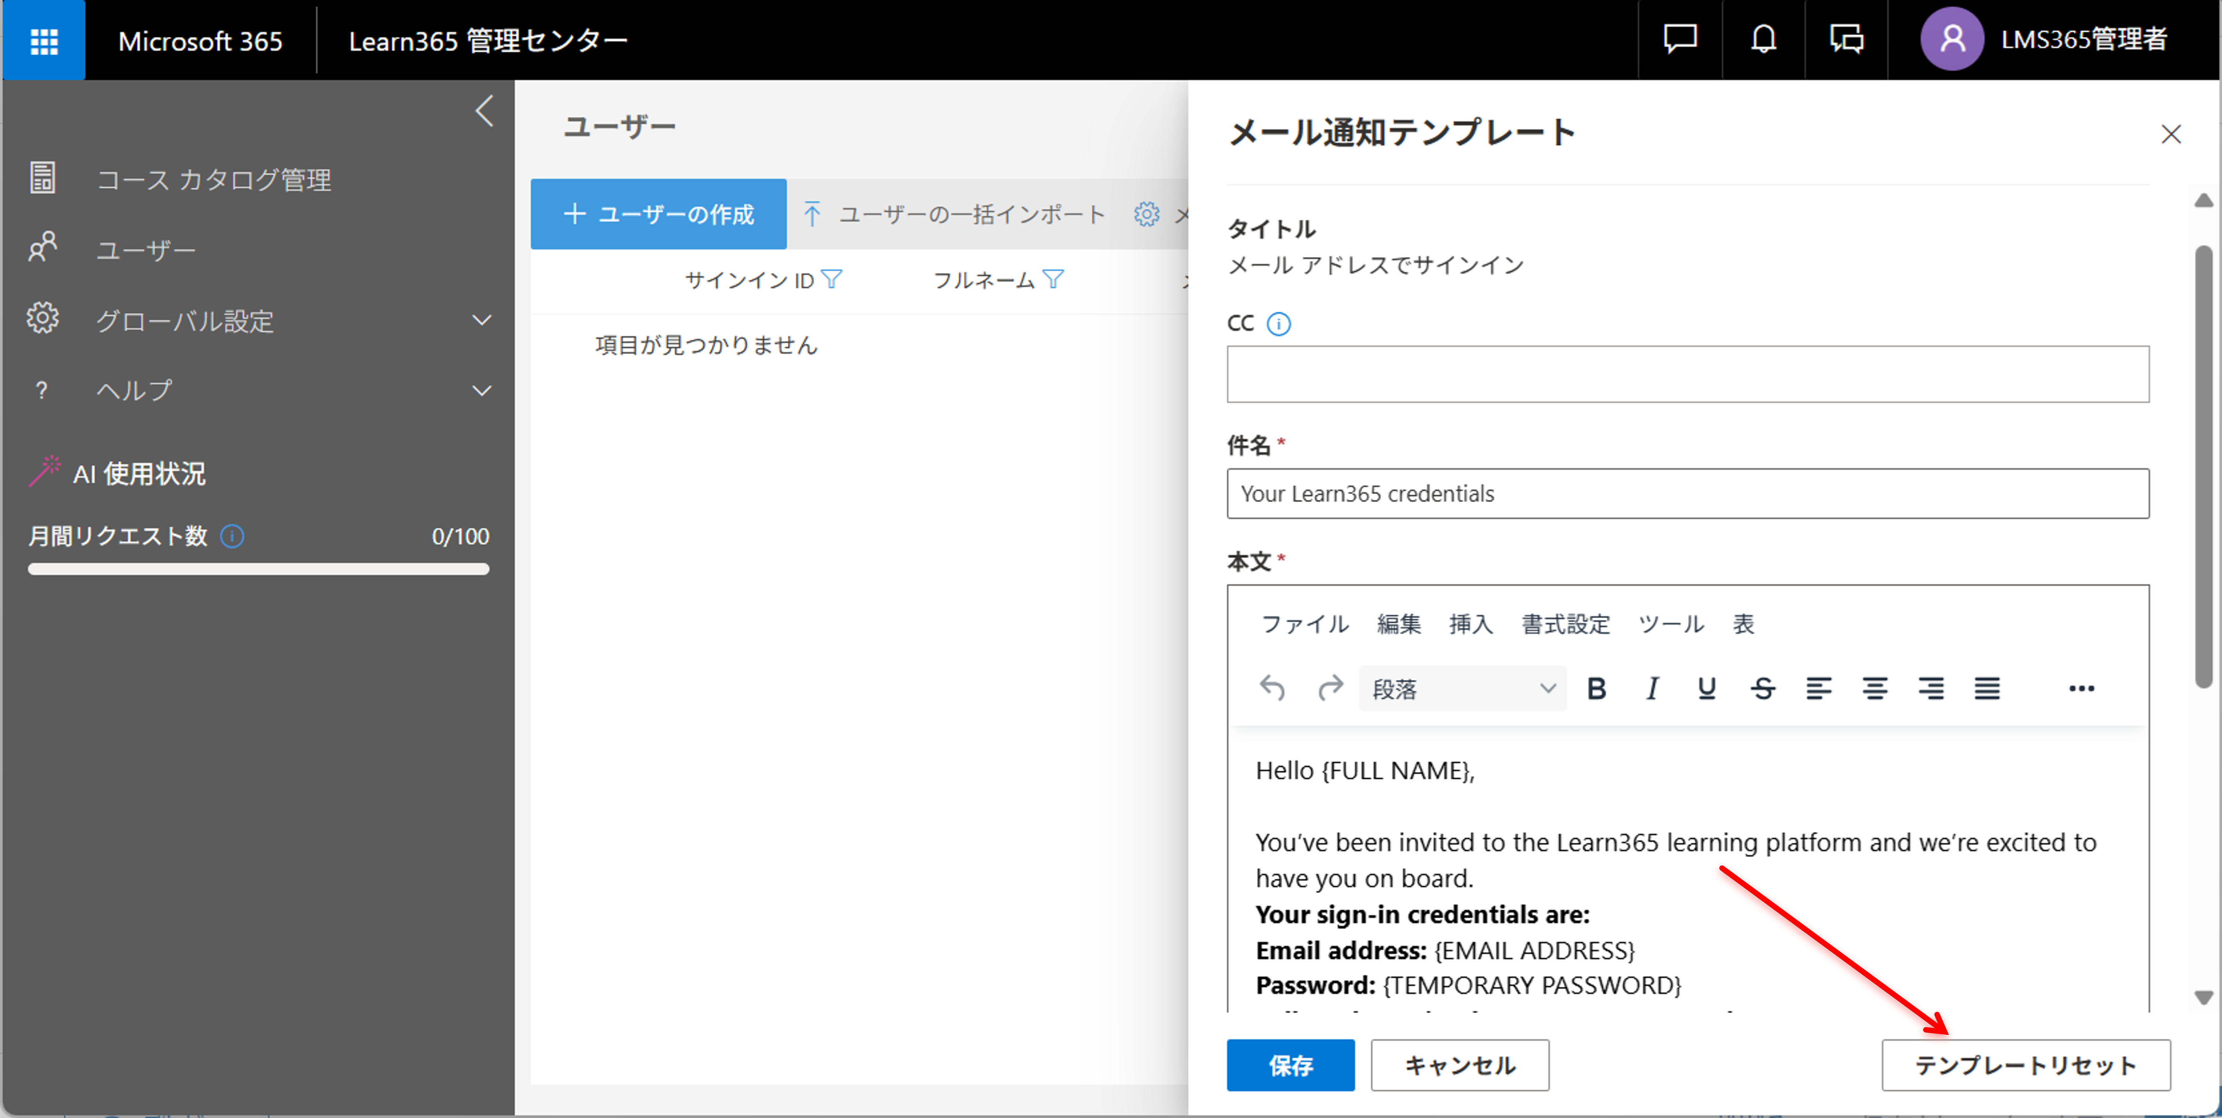Image resolution: width=2222 pixels, height=1118 pixels.
Task: Click ユーザーの作成 button
Action: [x=658, y=214]
